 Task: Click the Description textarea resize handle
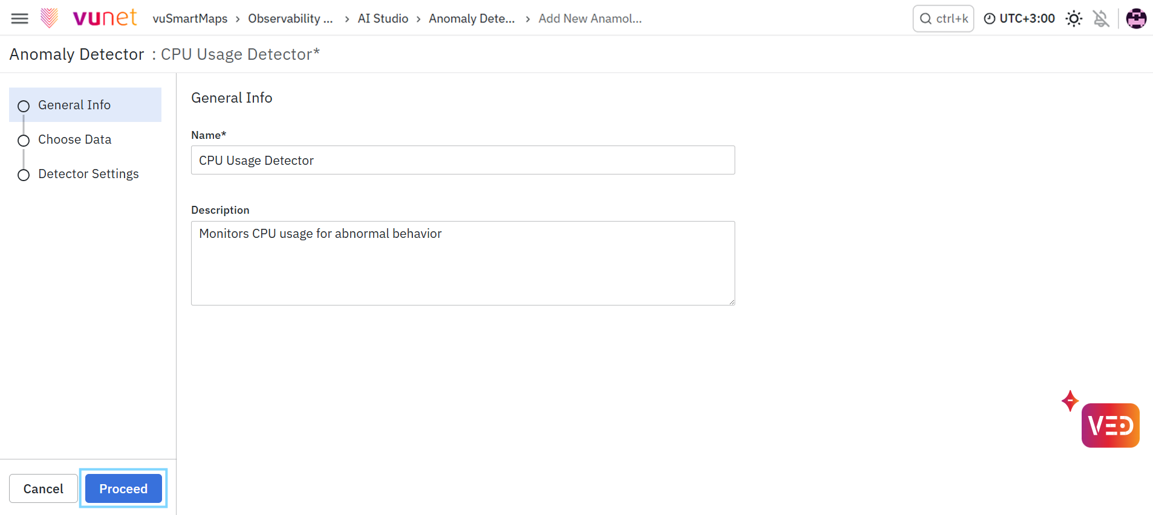(731, 301)
